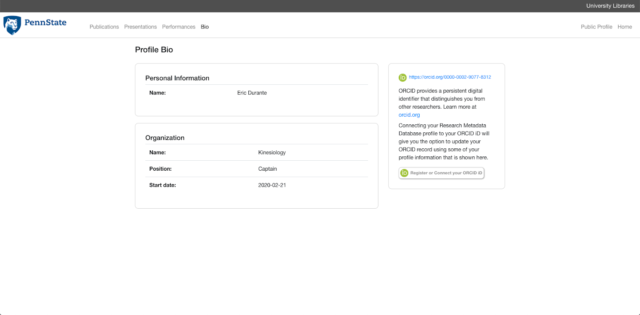
Task: Click the University Libraries header link
Action: [x=610, y=6]
